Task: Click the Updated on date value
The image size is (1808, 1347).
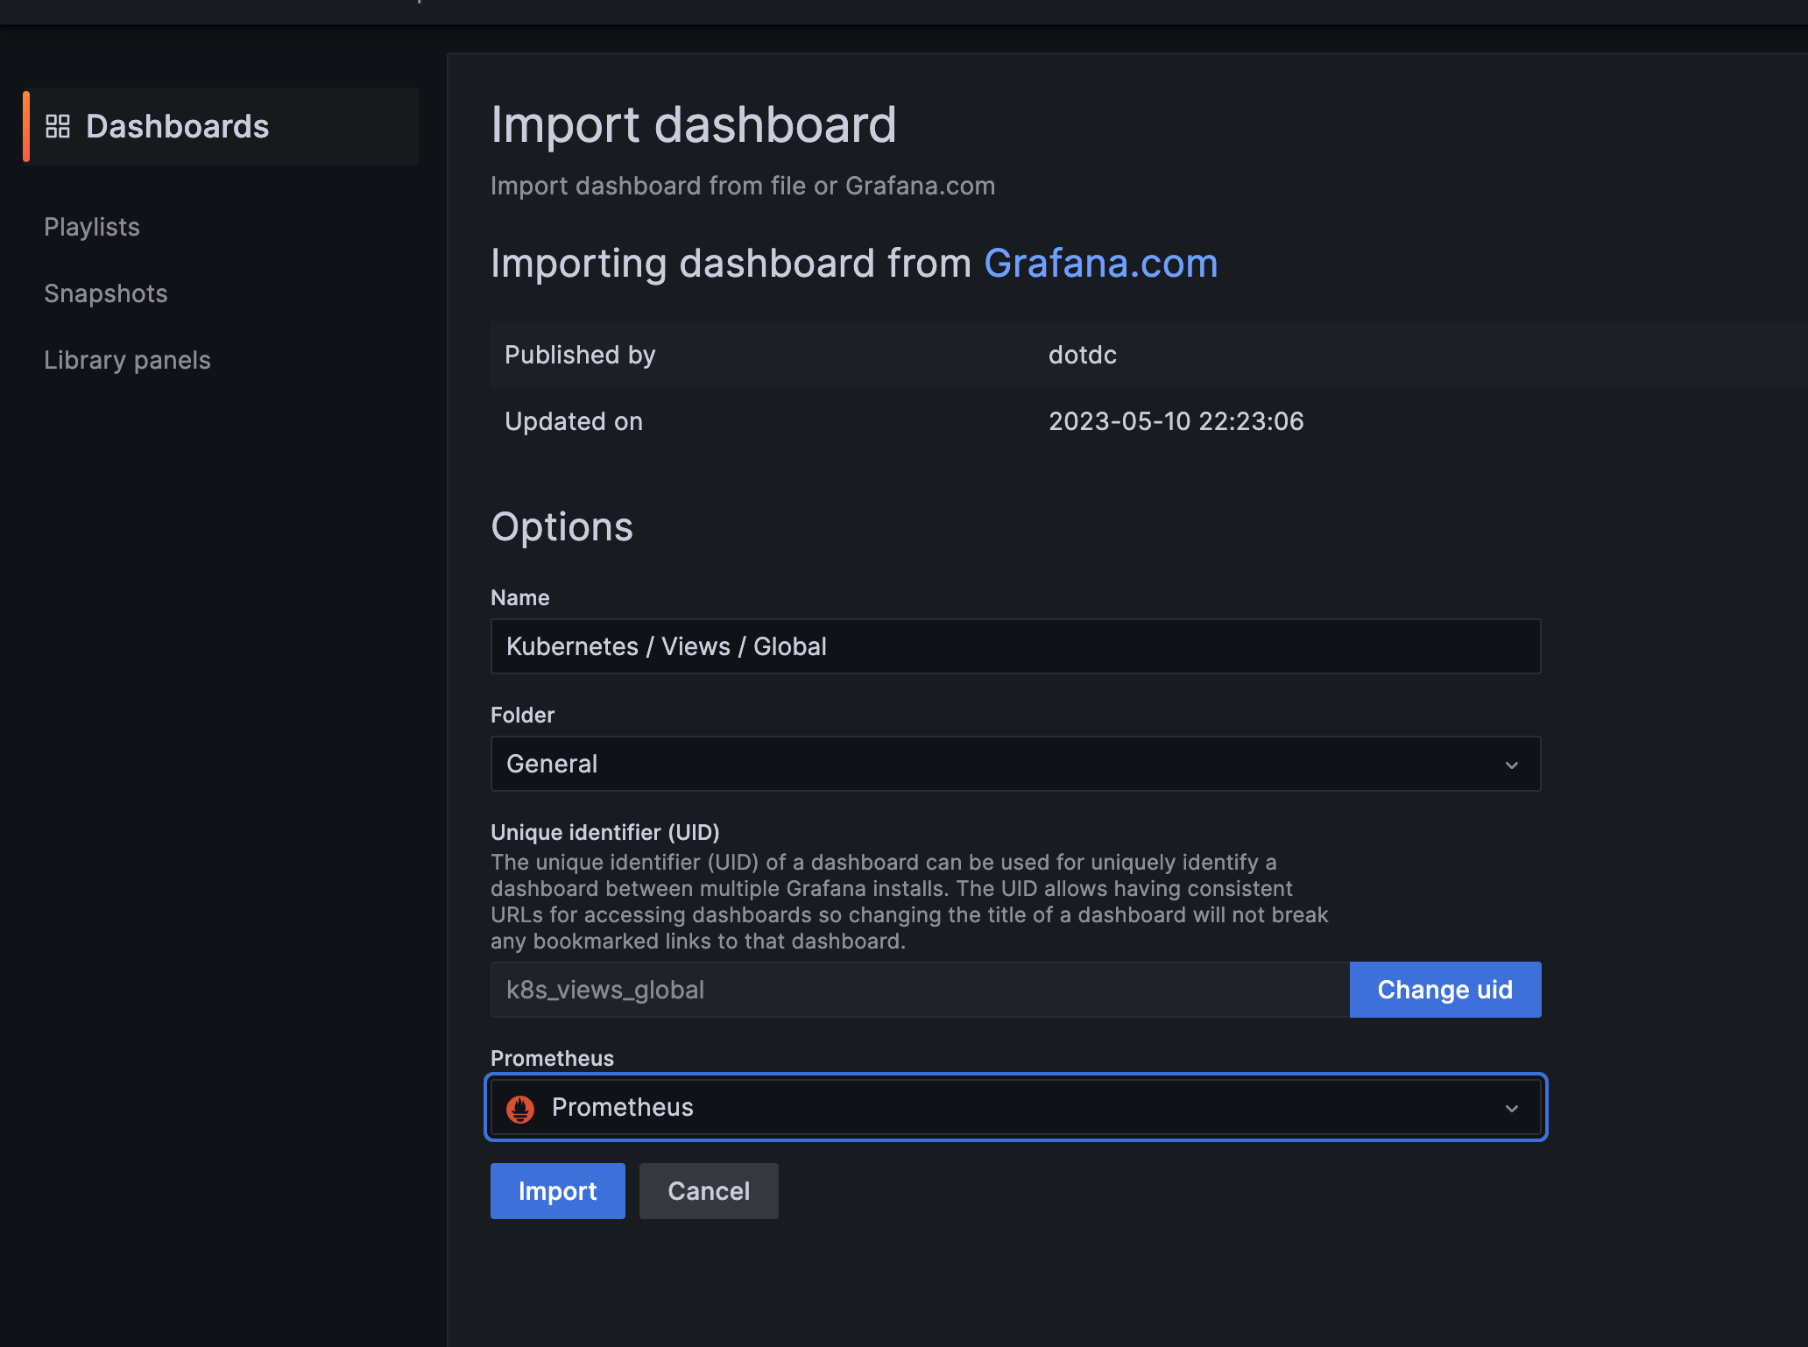Action: pos(1176,421)
